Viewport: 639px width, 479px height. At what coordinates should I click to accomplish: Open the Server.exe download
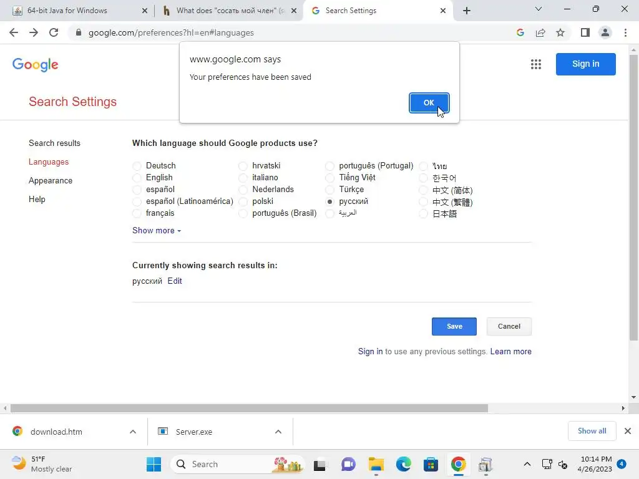pyautogui.click(x=194, y=432)
